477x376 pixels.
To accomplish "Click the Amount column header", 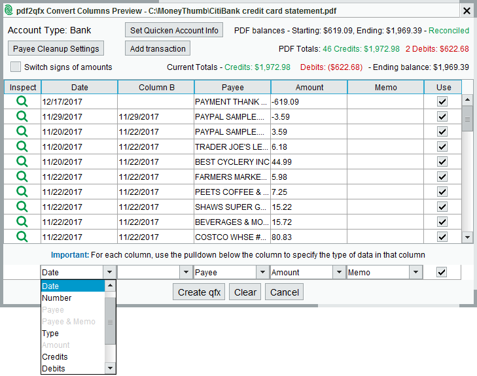I will click(x=309, y=87).
